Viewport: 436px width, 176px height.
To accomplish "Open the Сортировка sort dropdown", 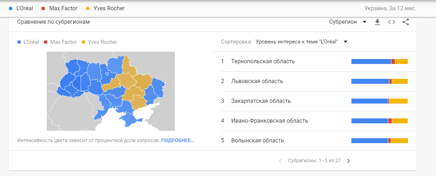I will 301,42.
